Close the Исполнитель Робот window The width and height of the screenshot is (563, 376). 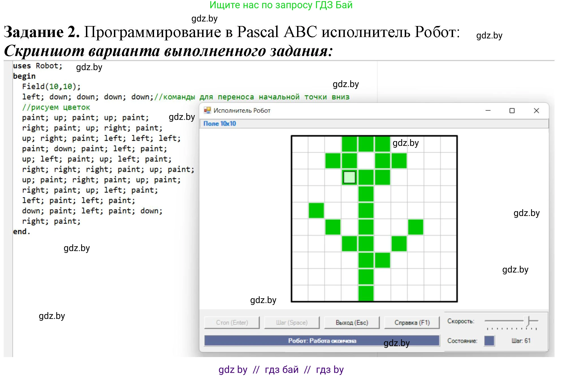click(x=536, y=111)
